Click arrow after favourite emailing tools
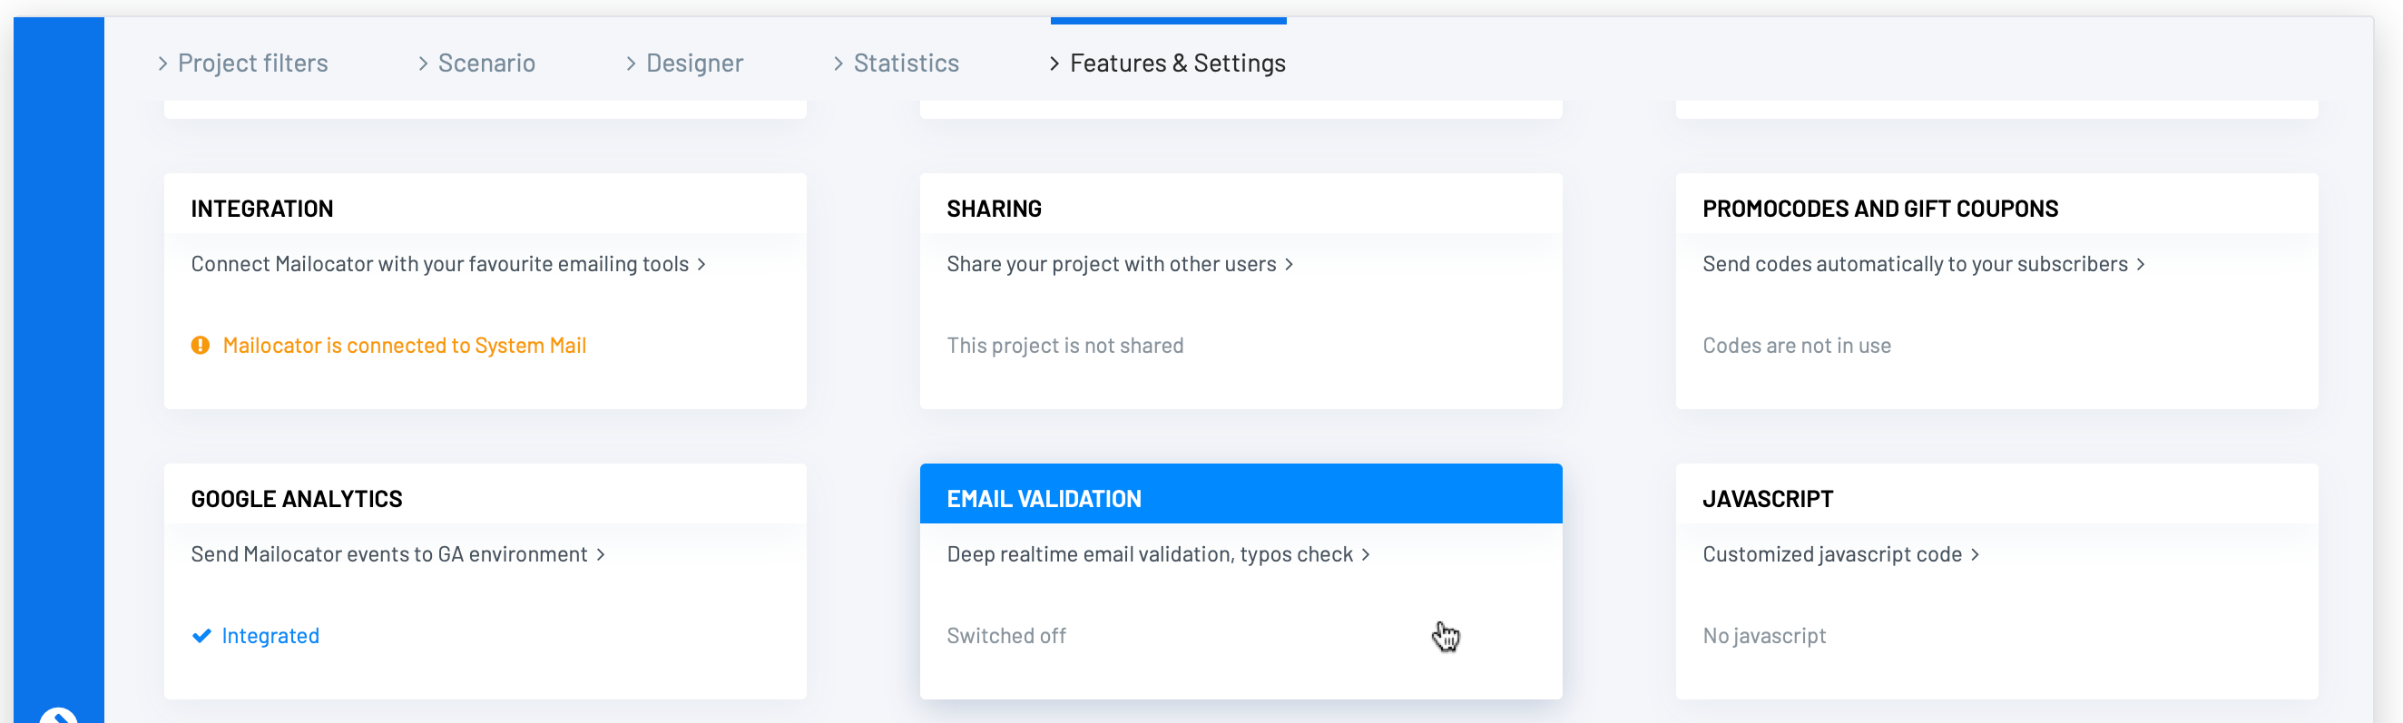This screenshot has height=723, width=2403. 701,265
